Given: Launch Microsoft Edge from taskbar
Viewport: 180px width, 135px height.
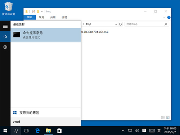Looking at the screenshot, I should (37, 131).
